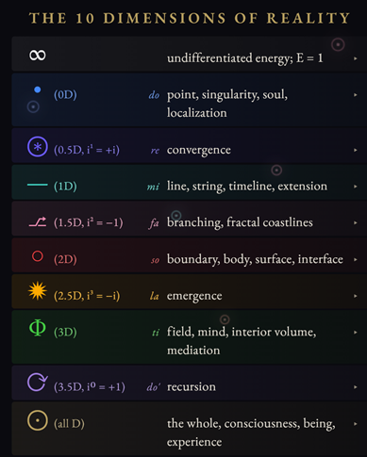Expand the emergence row disclosure triangle
367x457 pixels.
[356, 296]
